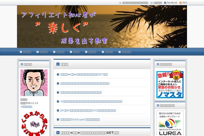Click the grid icon in the profile sidebar header
Screen dimensions: 204x136
[22, 64]
